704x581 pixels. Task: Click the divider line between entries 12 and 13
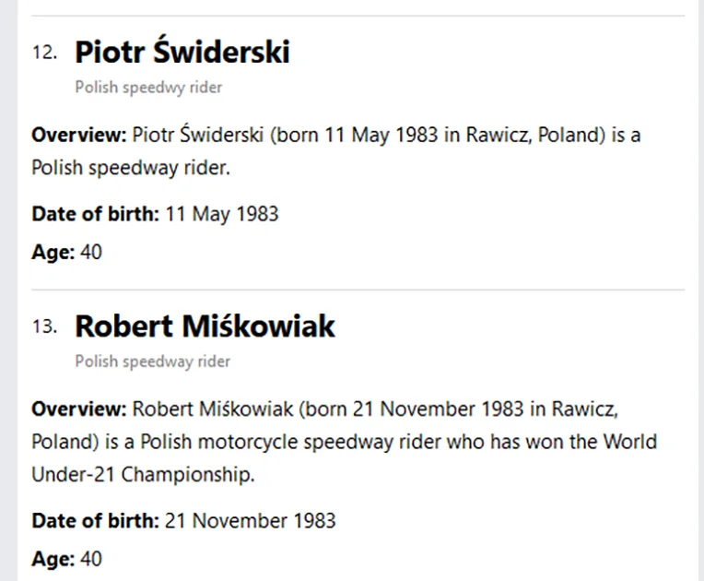(358, 290)
